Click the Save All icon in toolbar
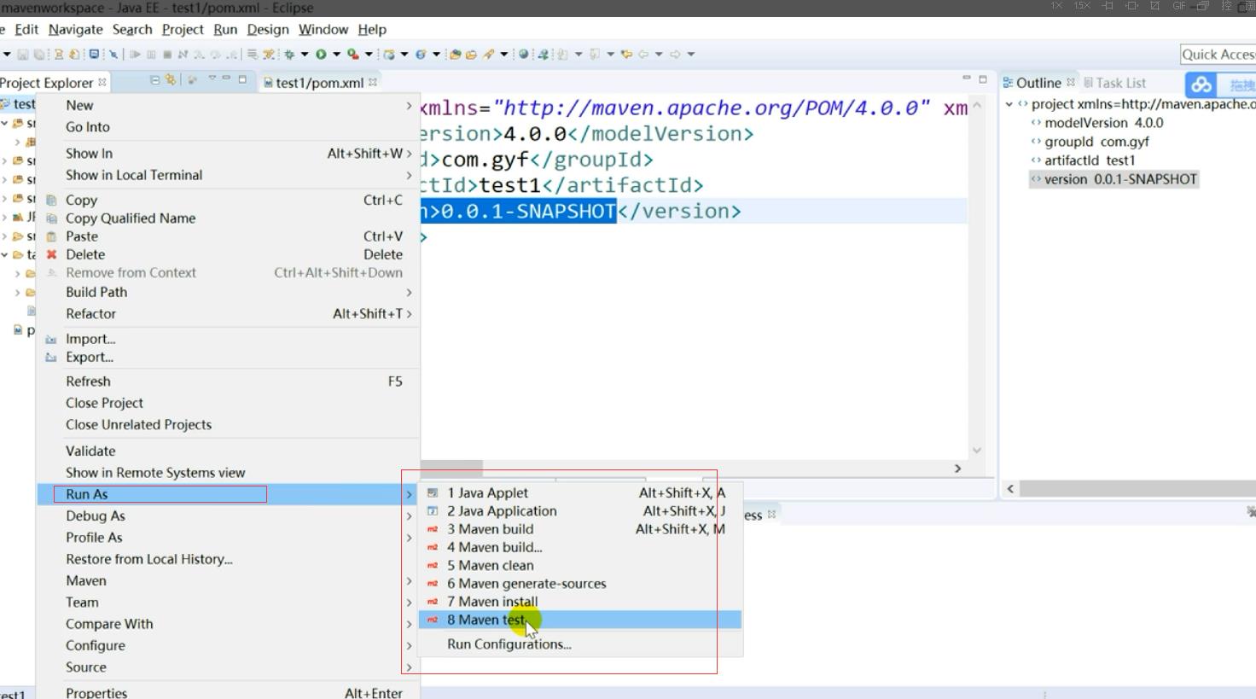Viewport: 1256px width, 699px height. click(39, 55)
